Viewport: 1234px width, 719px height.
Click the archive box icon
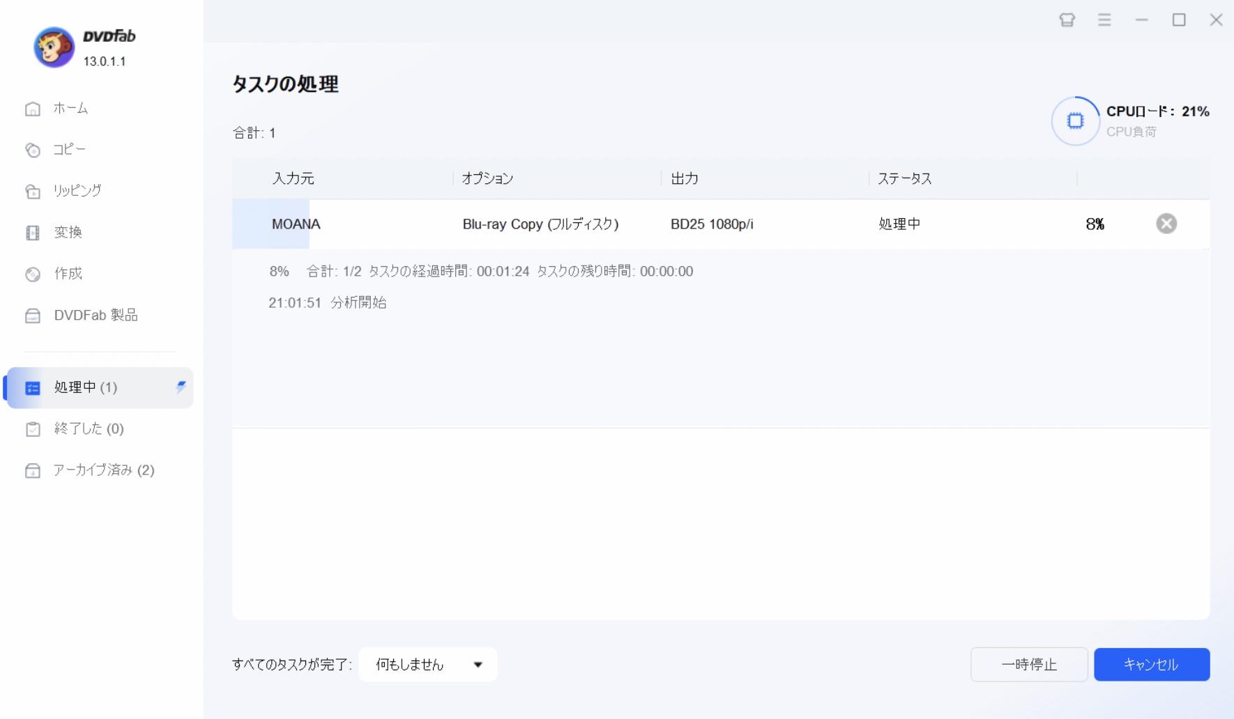[33, 470]
